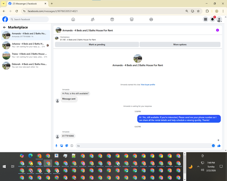Open the volume control in system tray
The image size is (227, 181).
[202, 170]
